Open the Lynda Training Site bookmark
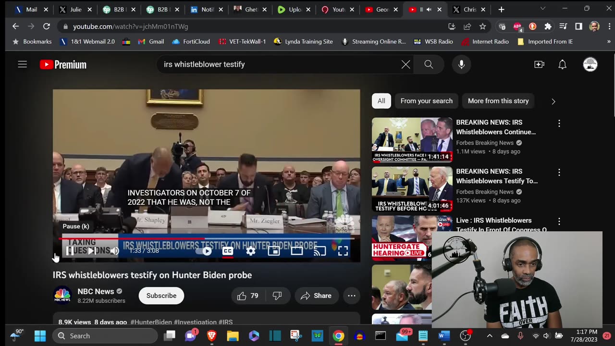Viewport: 615px width, 346px height. tap(303, 42)
